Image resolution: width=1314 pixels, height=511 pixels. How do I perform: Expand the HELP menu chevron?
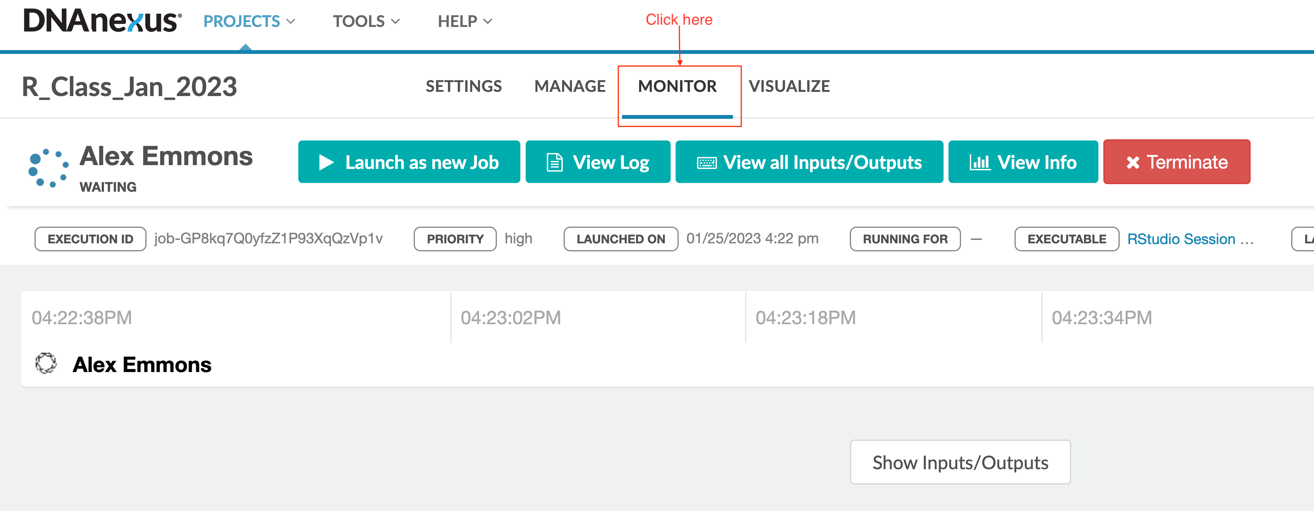pos(488,21)
